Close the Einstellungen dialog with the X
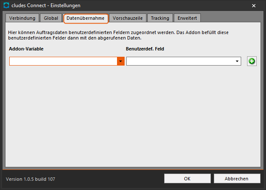Screen dimensions: 266x190 pos(254,6)
